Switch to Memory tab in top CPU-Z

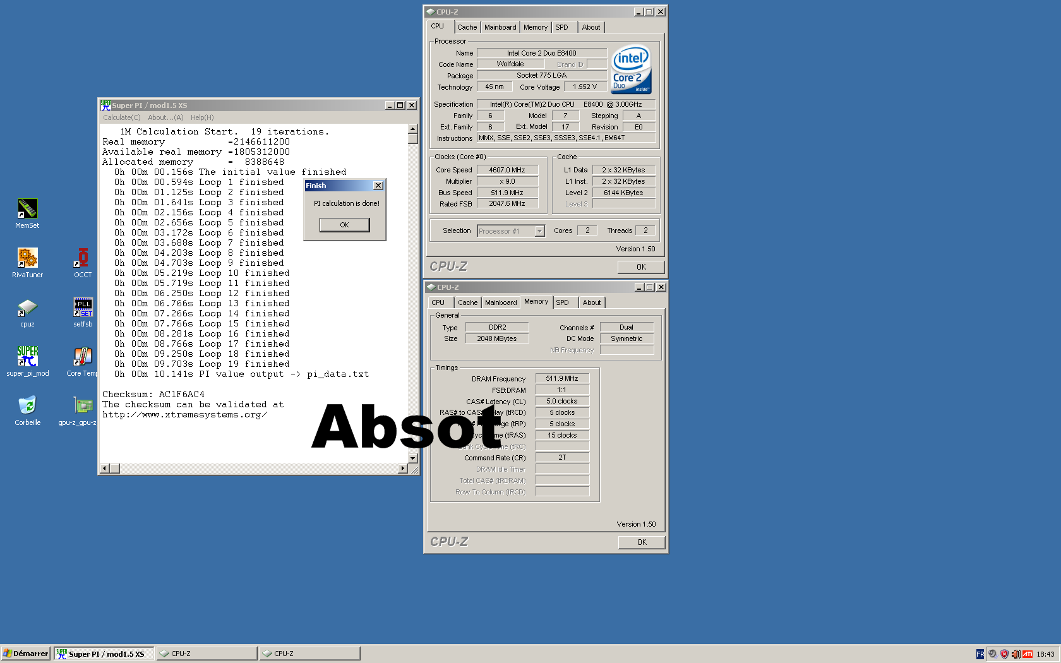pos(536,27)
